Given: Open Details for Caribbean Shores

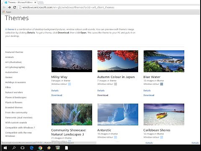Looking at the screenshot, I should pos(149,143).
